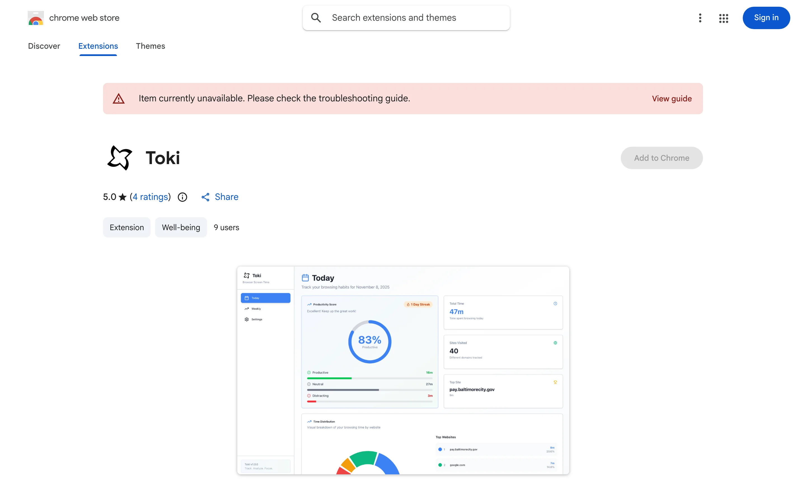Viewport: 806px width, 504px height.
Task: Click the rating star icon
Action: click(123, 197)
